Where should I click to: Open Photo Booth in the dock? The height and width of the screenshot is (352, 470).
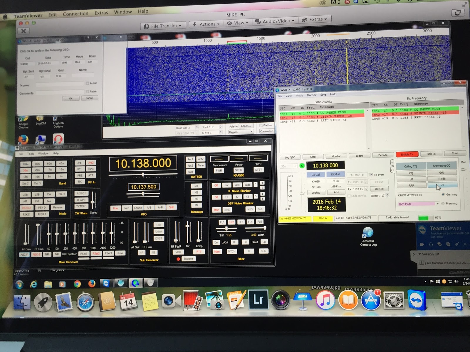click(x=192, y=300)
